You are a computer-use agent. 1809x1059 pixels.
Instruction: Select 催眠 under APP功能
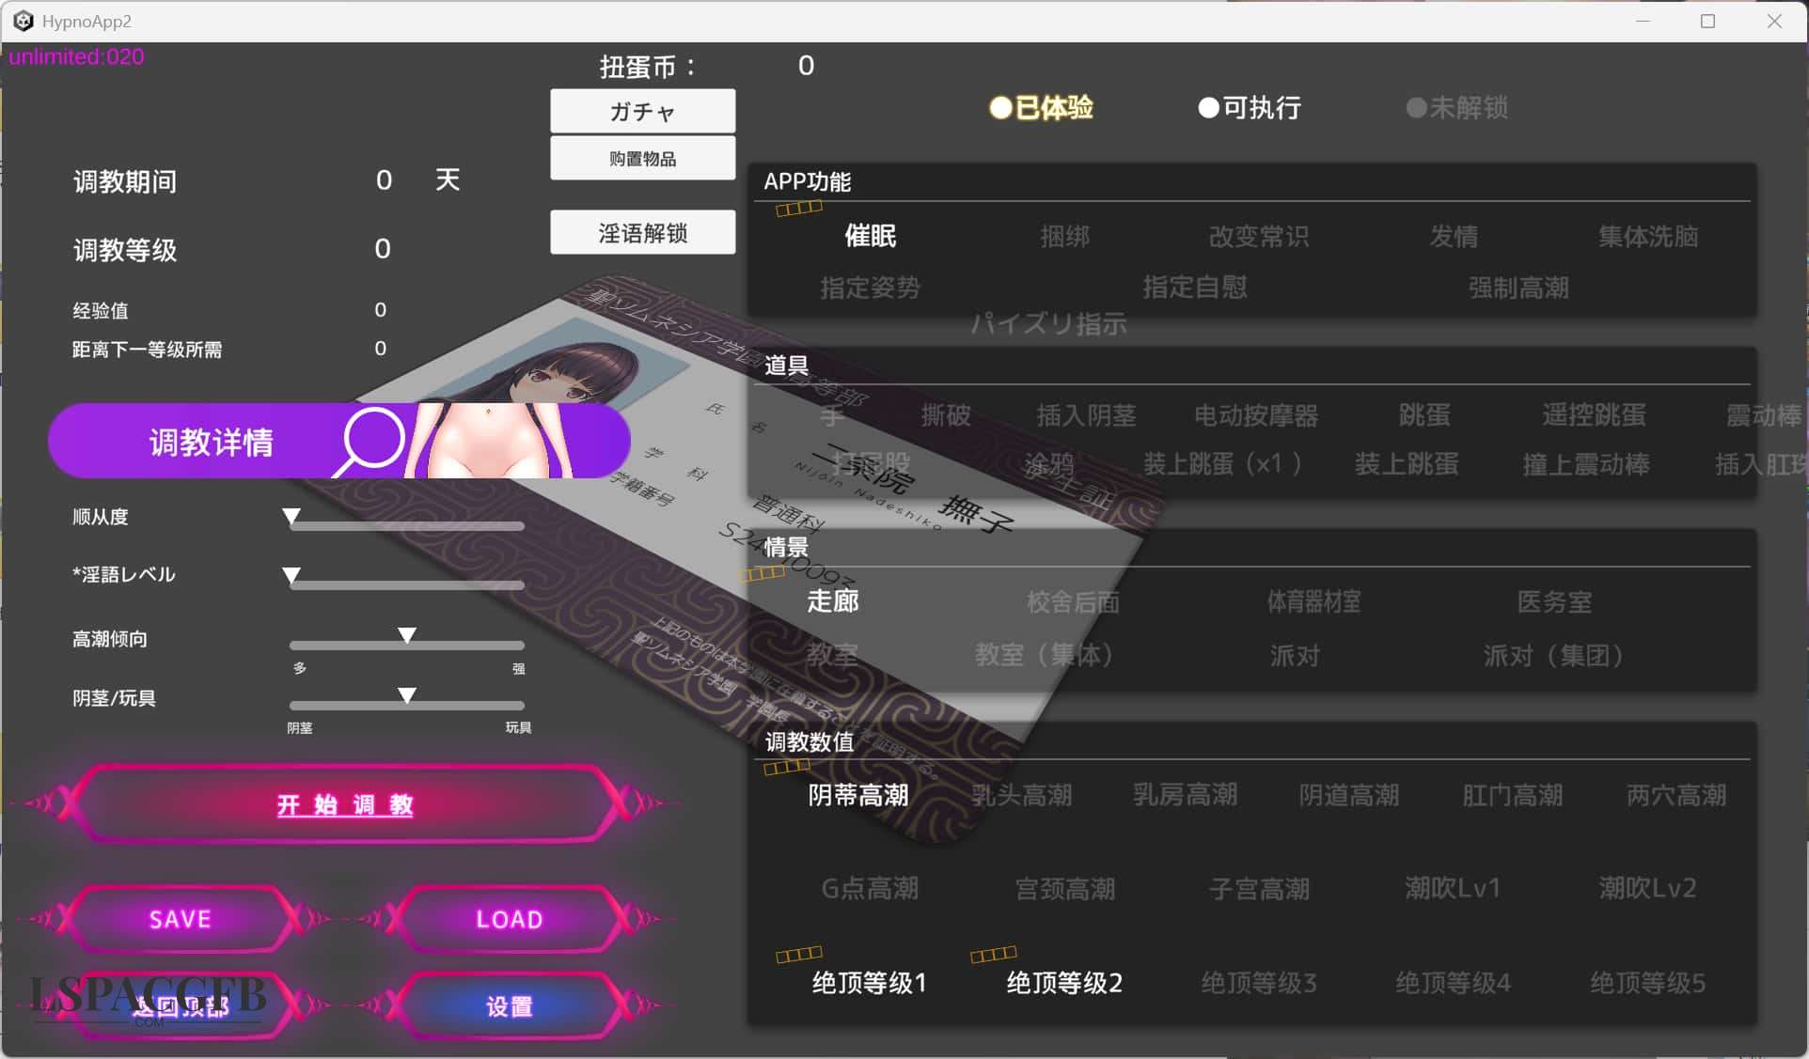tap(870, 236)
